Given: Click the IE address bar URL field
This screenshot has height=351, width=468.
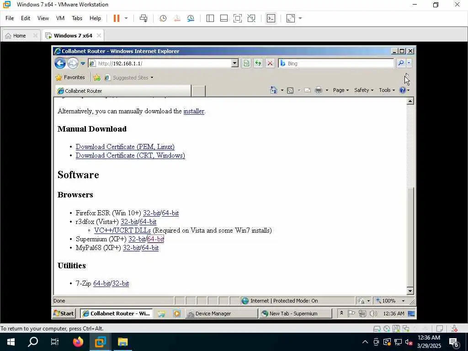Looking at the screenshot, I should [x=160, y=63].
